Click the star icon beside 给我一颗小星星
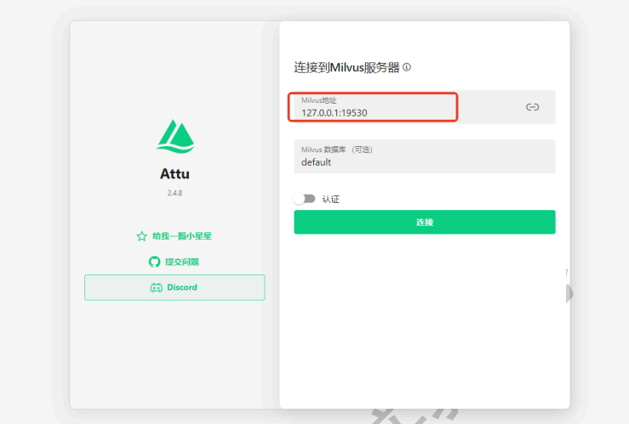The width and height of the screenshot is (629, 424). point(142,236)
